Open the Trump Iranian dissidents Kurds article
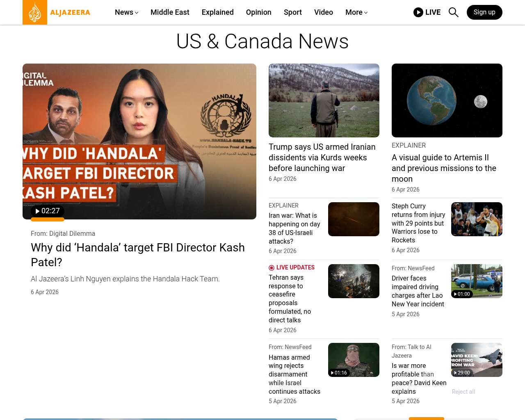The width and height of the screenshot is (525, 420). click(x=322, y=157)
